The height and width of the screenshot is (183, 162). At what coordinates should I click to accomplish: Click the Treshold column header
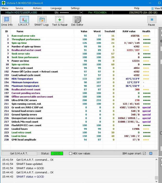pos(109,31)
